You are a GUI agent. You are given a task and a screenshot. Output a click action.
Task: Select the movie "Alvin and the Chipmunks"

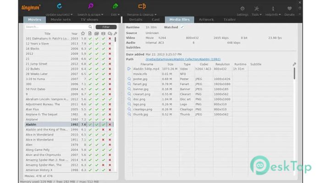[69, 155]
